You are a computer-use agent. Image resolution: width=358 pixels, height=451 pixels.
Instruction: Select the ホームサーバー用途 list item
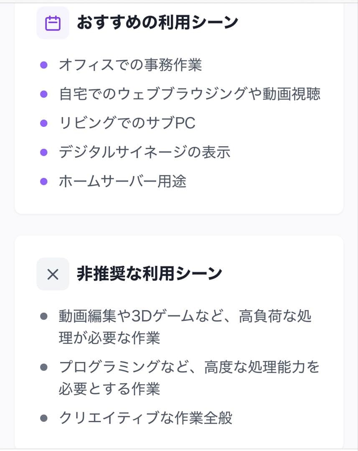[122, 181]
